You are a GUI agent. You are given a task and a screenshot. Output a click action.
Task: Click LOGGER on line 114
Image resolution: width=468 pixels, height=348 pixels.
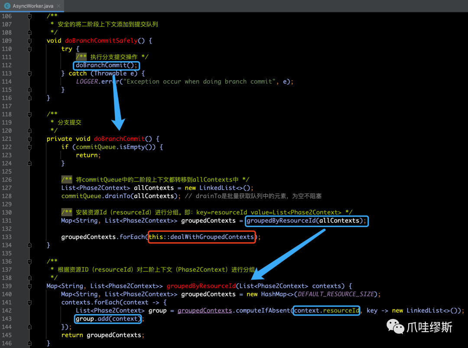[87, 81]
